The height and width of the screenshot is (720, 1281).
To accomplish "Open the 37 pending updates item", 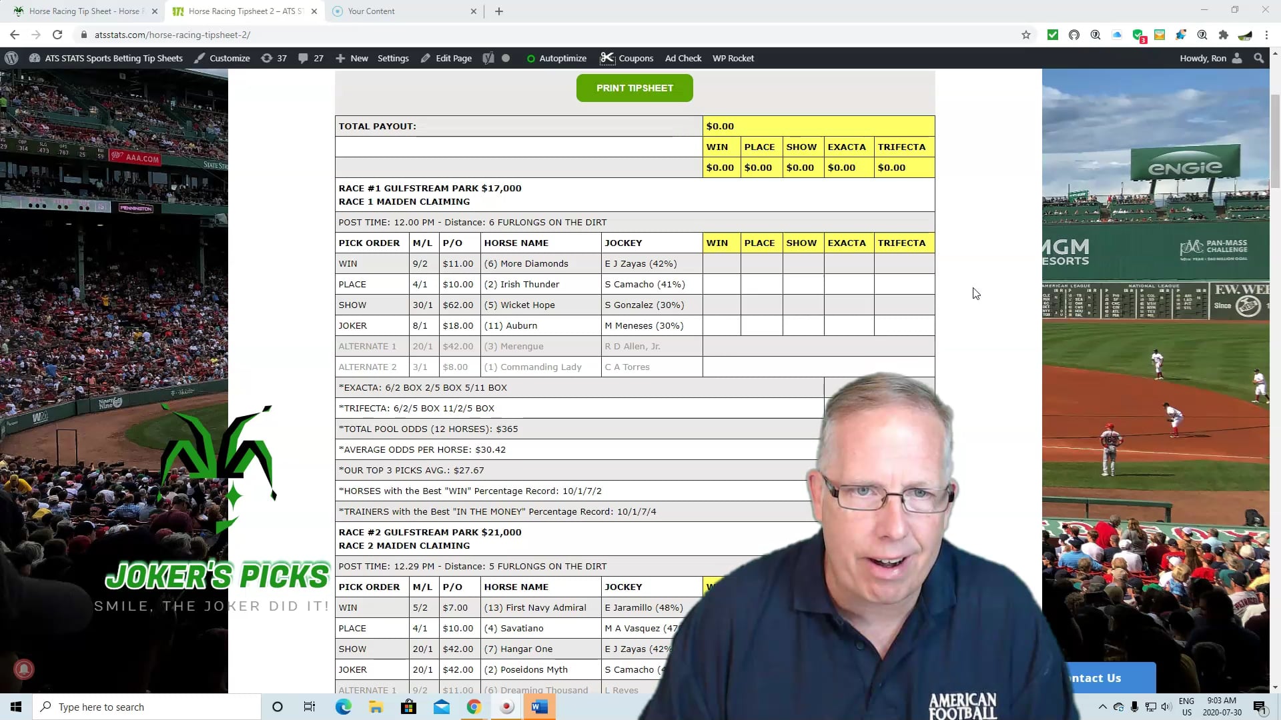I will pyautogui.click(x=274, y=58).
